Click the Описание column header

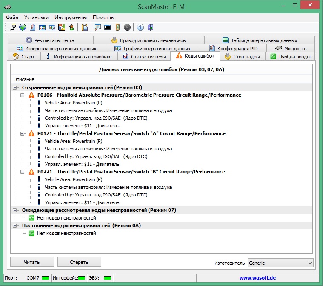pos(24,79)
